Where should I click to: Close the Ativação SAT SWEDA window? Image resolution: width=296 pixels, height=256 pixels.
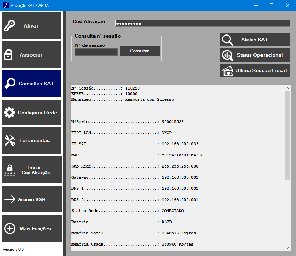(x=288, y=5)
